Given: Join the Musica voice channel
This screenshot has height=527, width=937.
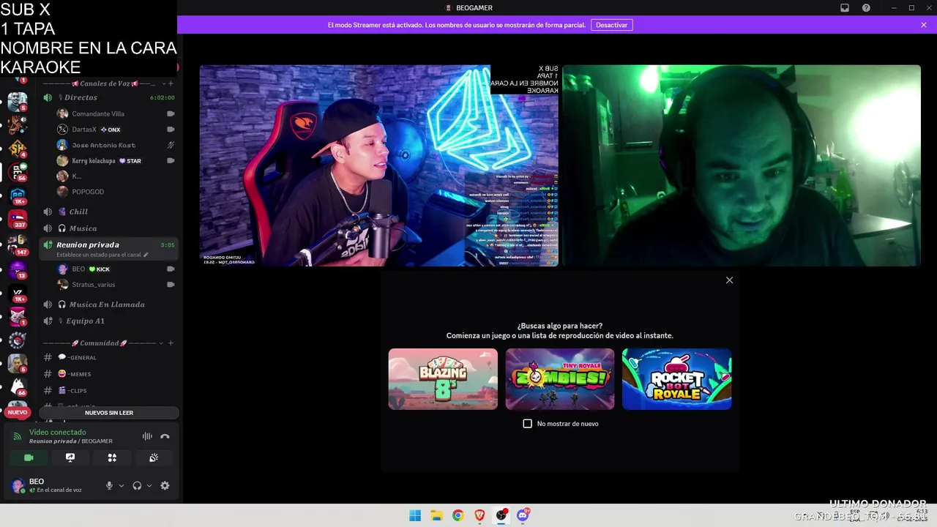Looking at the screenshot, I should coord(108,228).
